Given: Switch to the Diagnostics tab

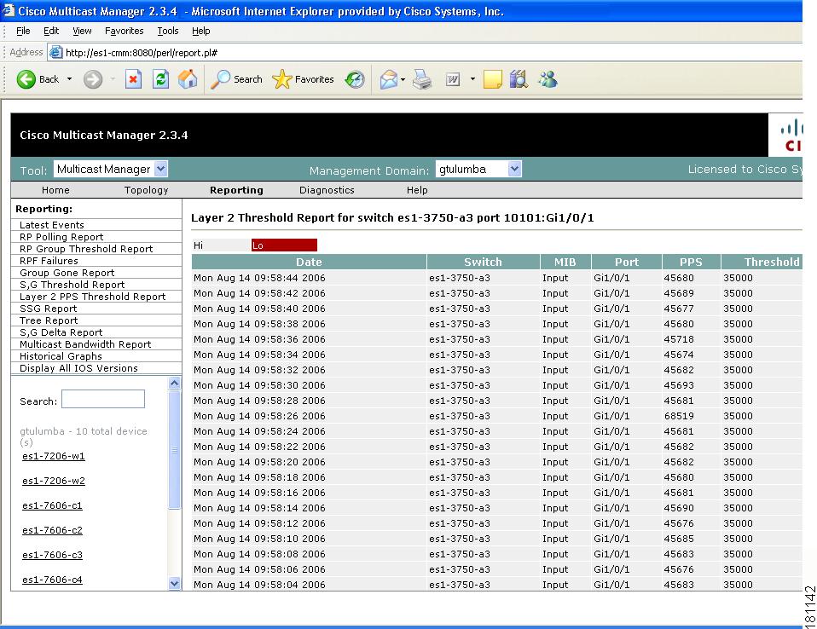Looking at the screenshot, I should (x=327, y=191).
